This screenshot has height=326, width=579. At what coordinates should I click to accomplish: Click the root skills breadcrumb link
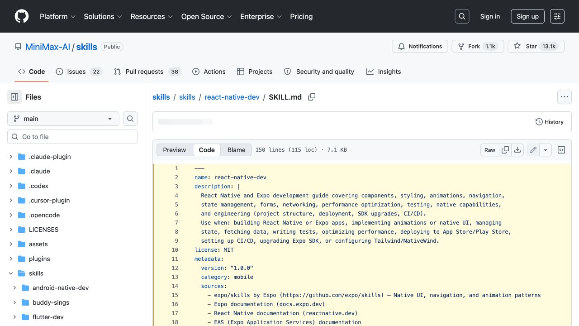(x=161, y=97)
